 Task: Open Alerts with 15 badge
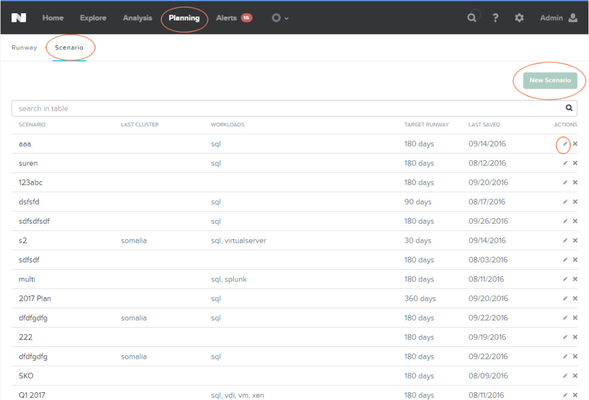click(x=234, y=18)
